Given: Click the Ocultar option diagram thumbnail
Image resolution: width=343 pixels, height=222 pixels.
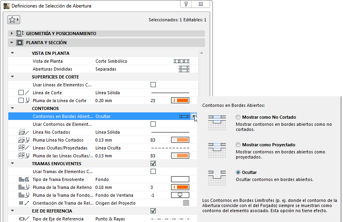Looking at the screenshot, I should coord(217,178).
